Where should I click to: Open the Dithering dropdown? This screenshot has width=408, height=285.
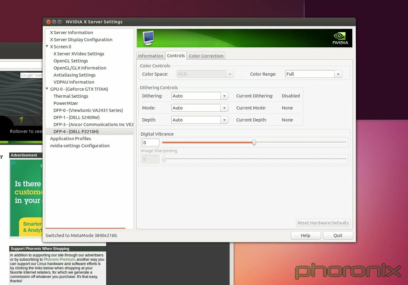point(200,96)
